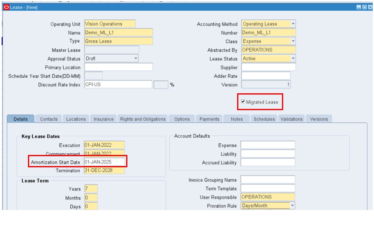Switch to the Contacts tab
The image size is (374, 231).
[x=48, y=119]
